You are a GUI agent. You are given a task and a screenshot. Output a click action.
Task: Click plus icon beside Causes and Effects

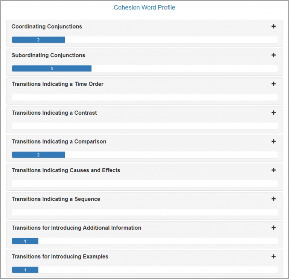[274, 170]
